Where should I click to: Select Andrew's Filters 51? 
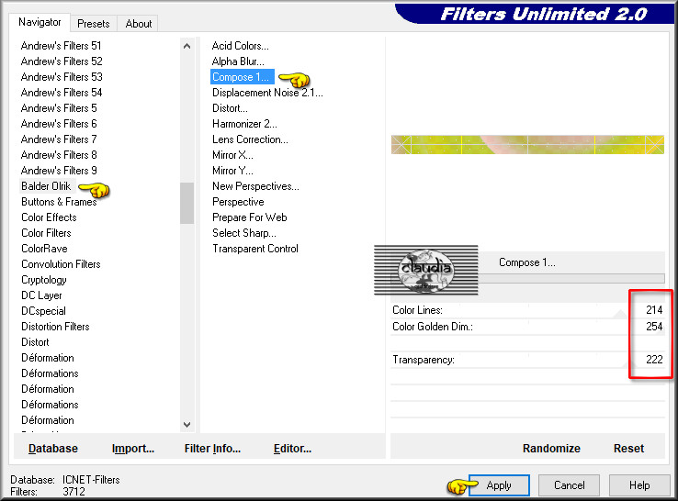(x=61, y=46)
